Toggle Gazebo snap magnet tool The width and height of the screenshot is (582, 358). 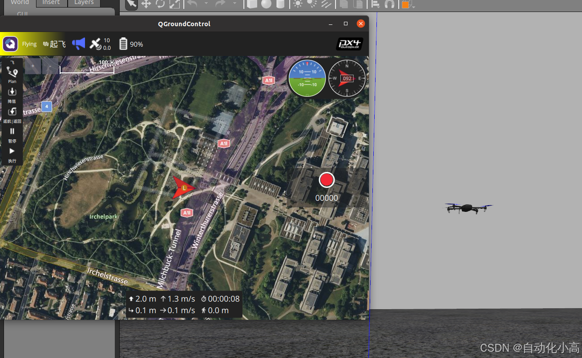[389, 4]
